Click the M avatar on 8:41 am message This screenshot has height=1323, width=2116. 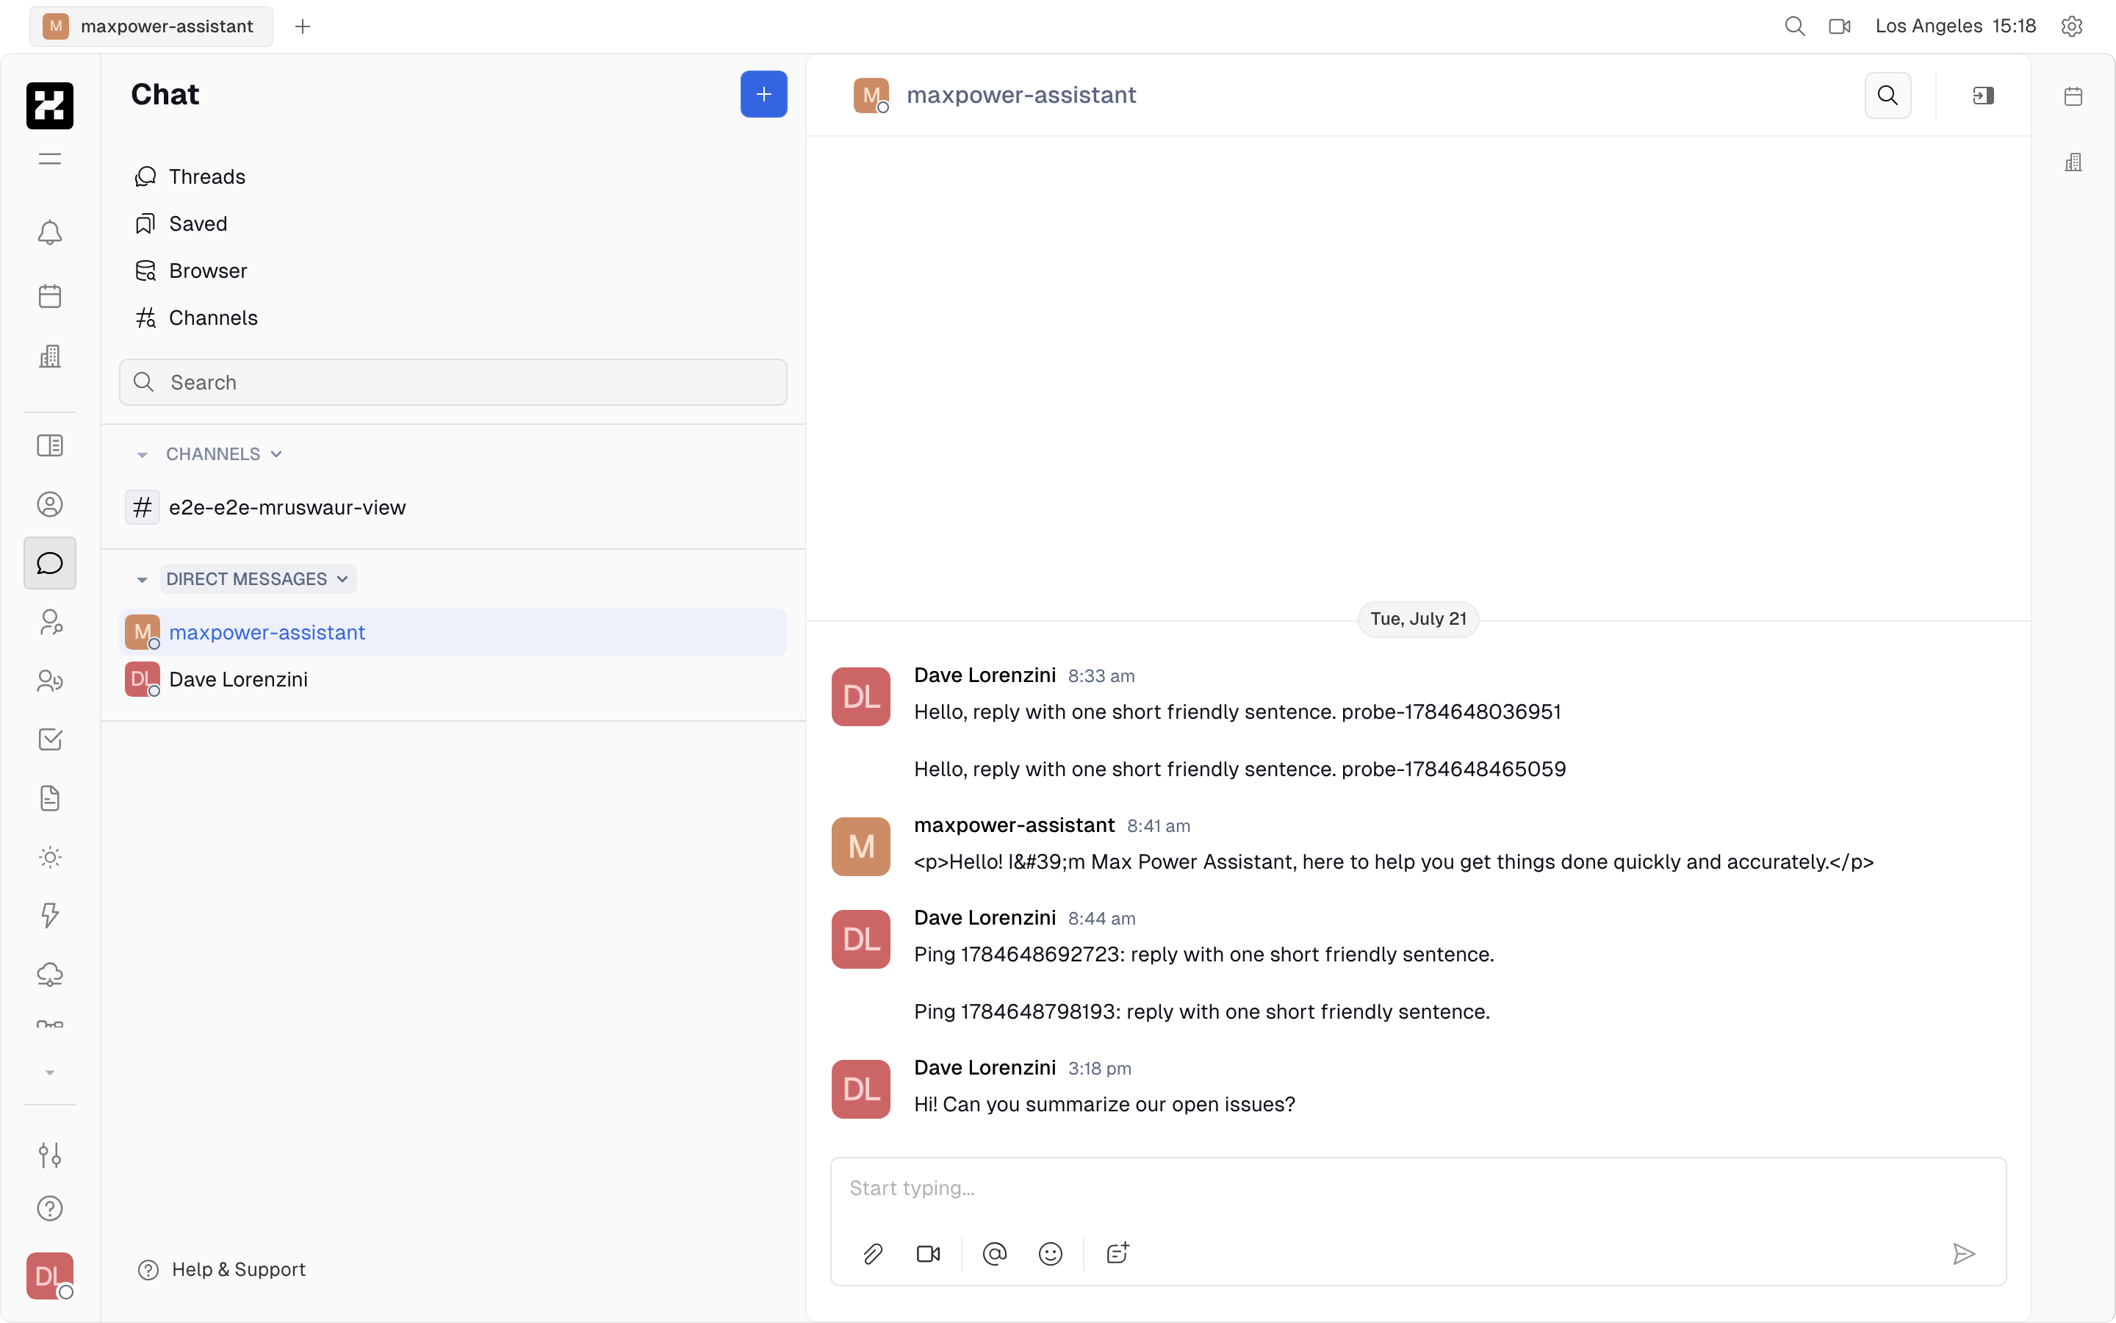(860, 846)
